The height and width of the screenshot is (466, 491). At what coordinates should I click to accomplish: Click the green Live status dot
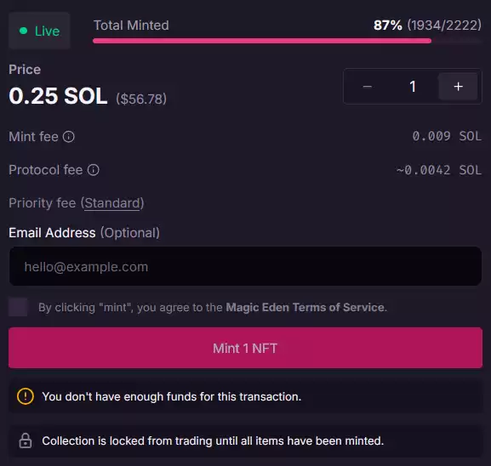pyautogui.click(x=24, y=31)
